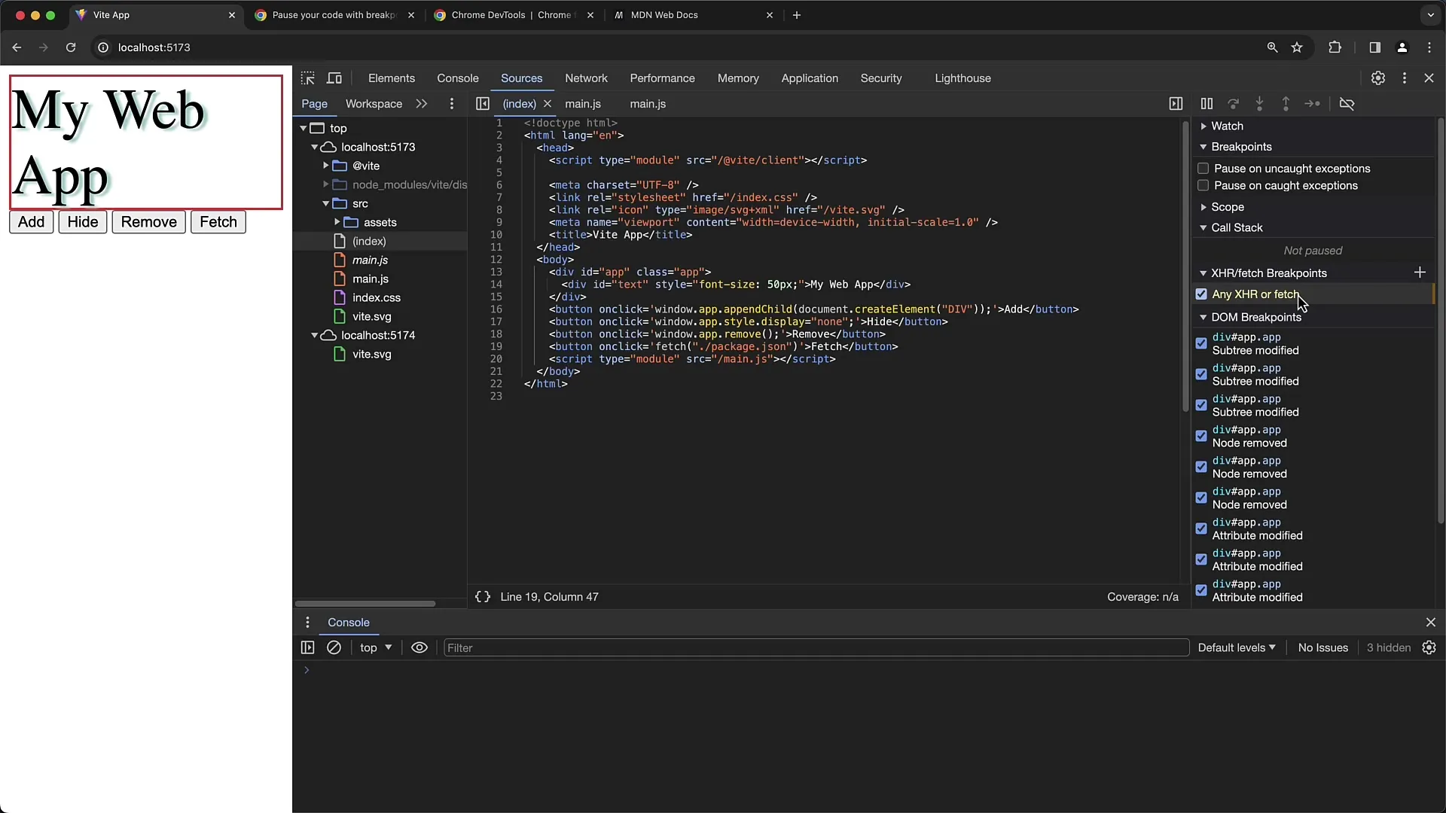Switch to the Network tab
Viewport: 1446px width, 813px height.
coord(586,78)
